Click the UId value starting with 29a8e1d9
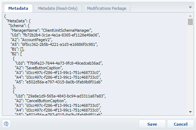The height and width of the screenshot is (130, 196). tap(66, 96)
